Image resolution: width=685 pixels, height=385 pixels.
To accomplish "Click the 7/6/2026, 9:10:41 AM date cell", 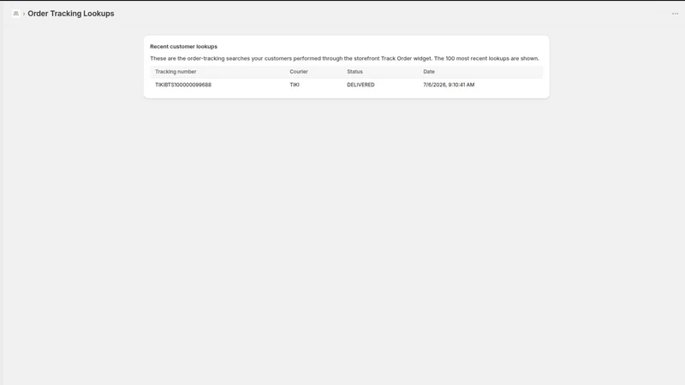I will pos(449,85).
